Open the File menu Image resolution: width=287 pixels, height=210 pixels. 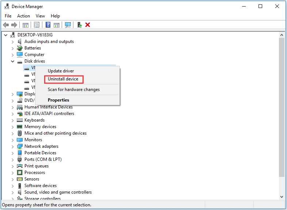(x=8, y=16)
